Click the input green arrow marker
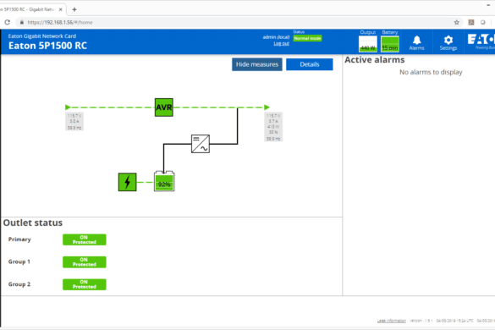The width and height of the screenshot is (495, 330). 68,107
